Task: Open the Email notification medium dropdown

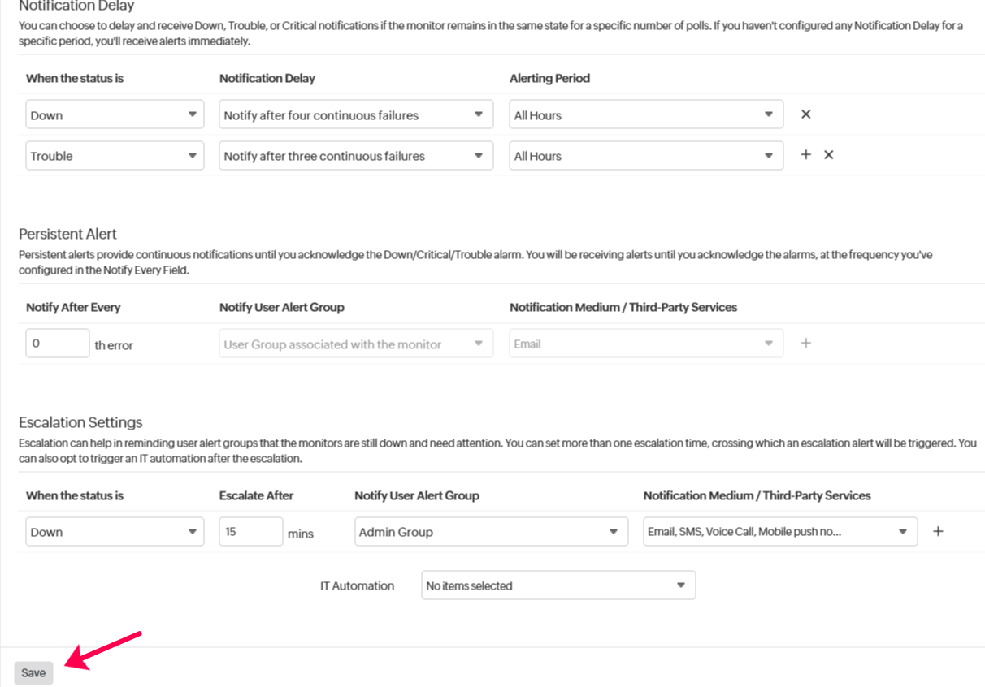Action: pyautogui.click(x=646, y=344)
